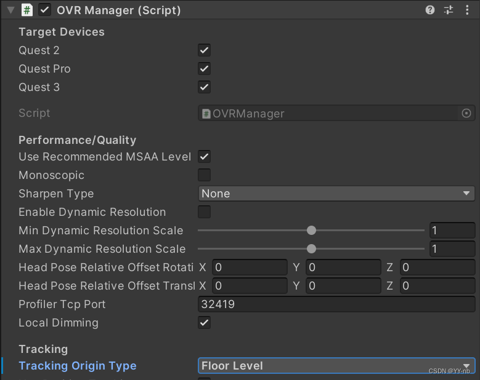Click the OVR Manager (Script) title
The height and width of the screenshot is (380, 480).
coord(119,10)
